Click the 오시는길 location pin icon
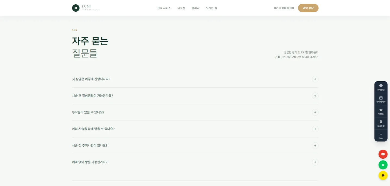 click(381, 122)
